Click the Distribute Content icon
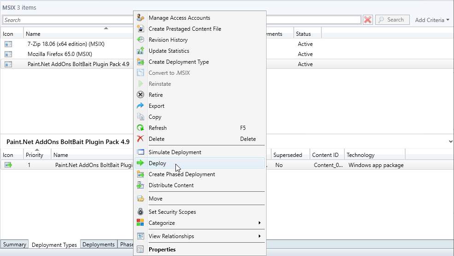 click(141, 185)
